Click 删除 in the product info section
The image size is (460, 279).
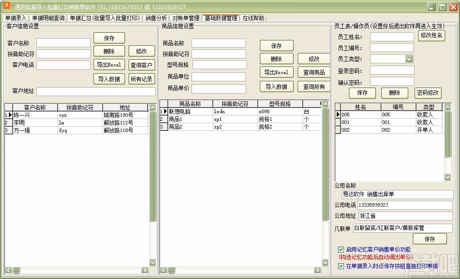pos(276,58)
